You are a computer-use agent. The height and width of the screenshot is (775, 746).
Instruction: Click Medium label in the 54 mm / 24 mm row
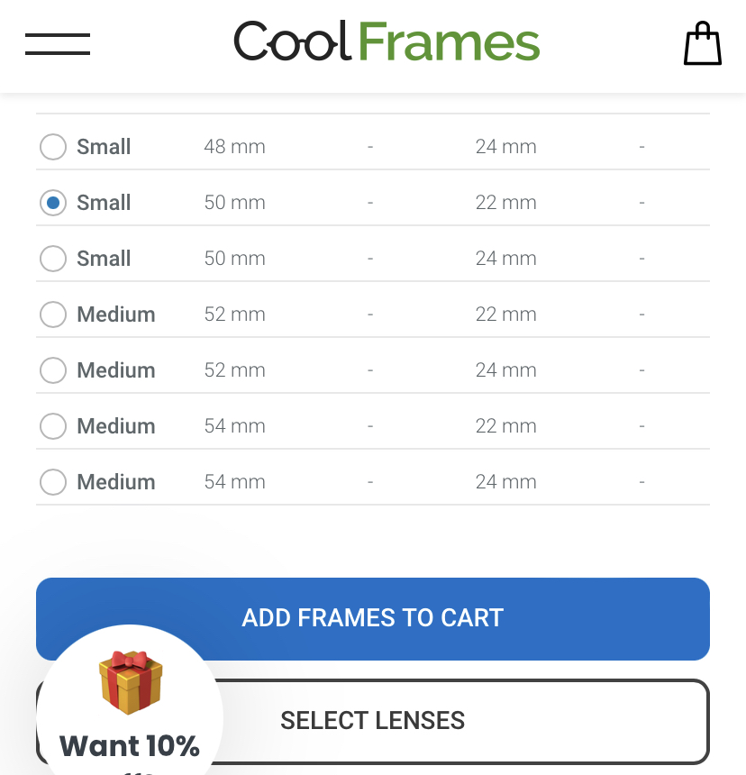tap(116, 482)
